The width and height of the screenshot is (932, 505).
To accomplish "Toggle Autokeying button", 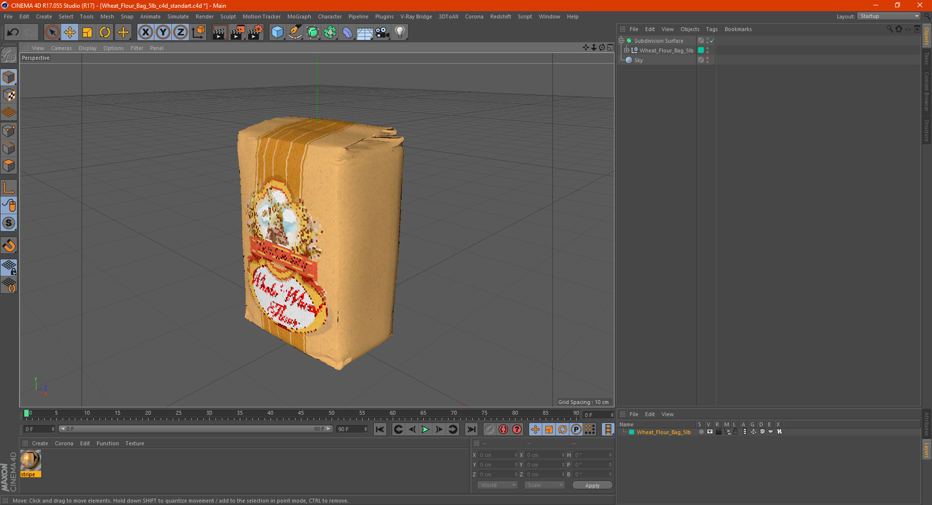I will [503, 429].
